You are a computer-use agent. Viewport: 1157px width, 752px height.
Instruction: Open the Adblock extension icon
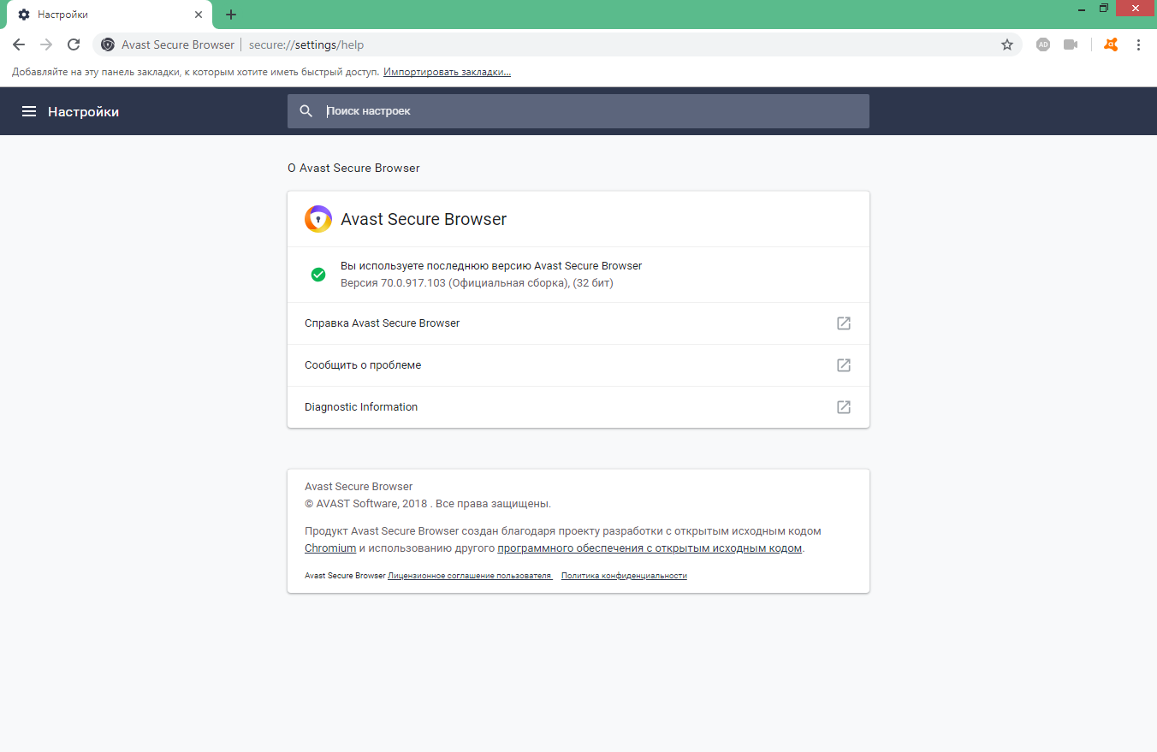1042,44
